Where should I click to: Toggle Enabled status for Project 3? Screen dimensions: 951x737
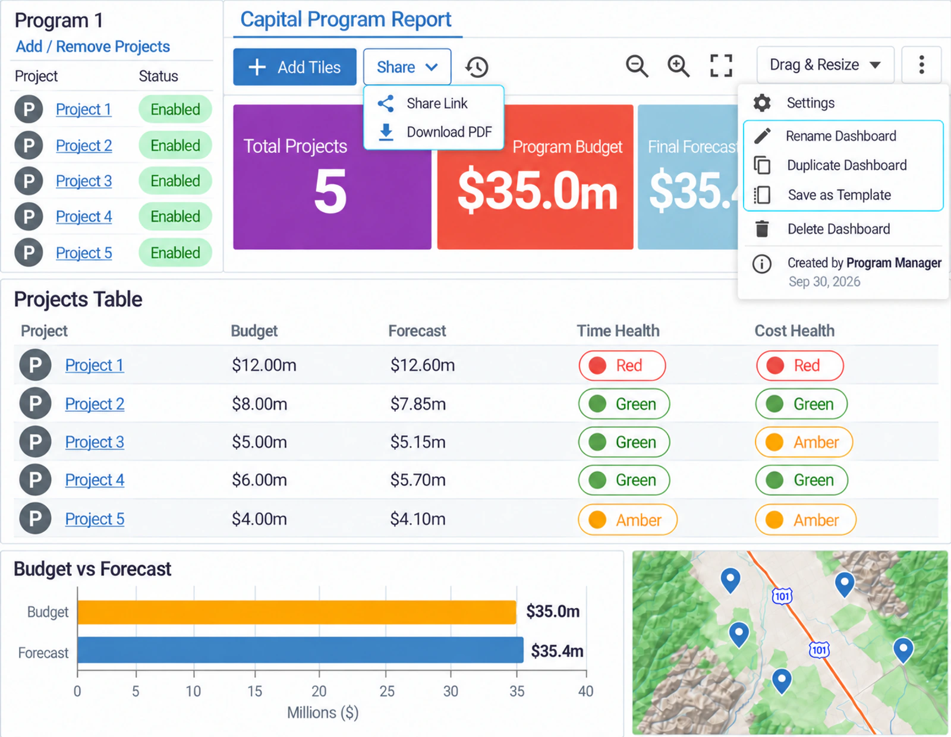tap(175, 181)
